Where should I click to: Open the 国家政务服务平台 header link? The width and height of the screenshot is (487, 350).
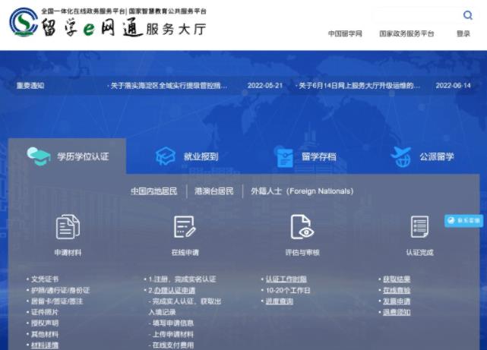[406, 33]
